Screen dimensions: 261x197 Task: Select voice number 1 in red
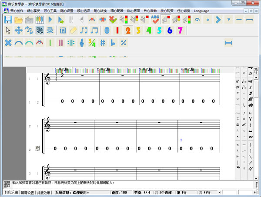click(117, 30)
